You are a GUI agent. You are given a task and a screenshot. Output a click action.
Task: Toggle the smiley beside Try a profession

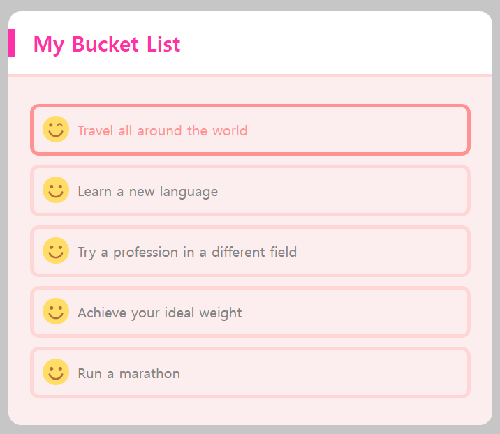56,251
